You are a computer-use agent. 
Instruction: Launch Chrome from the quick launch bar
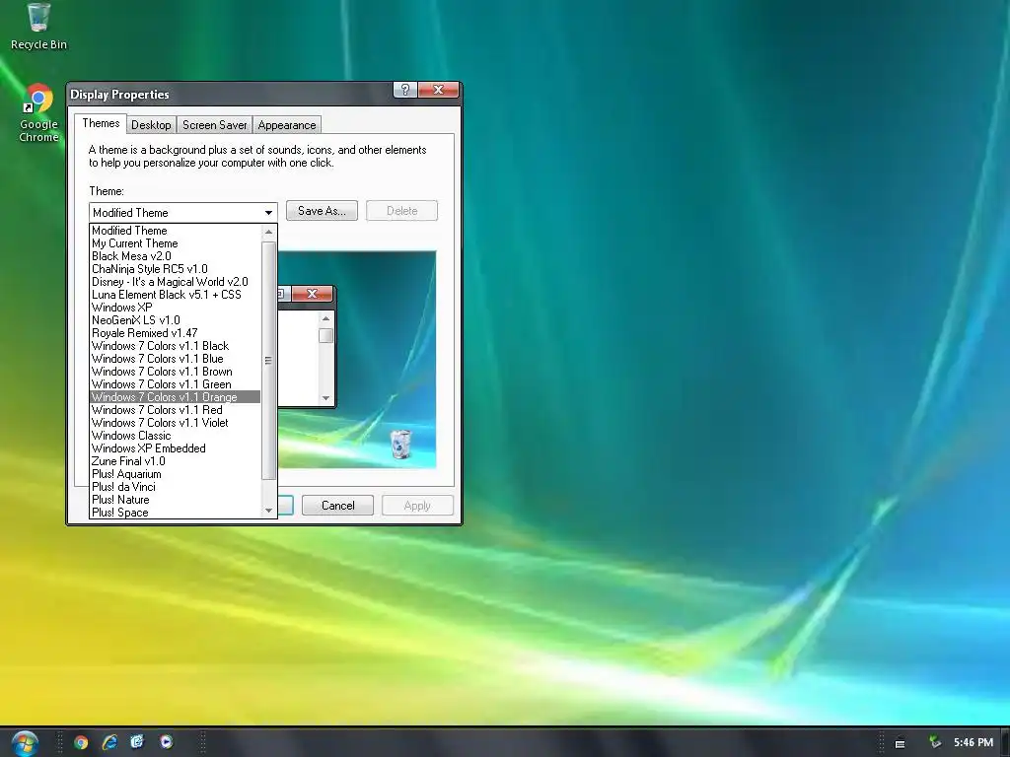coord(81,742)
